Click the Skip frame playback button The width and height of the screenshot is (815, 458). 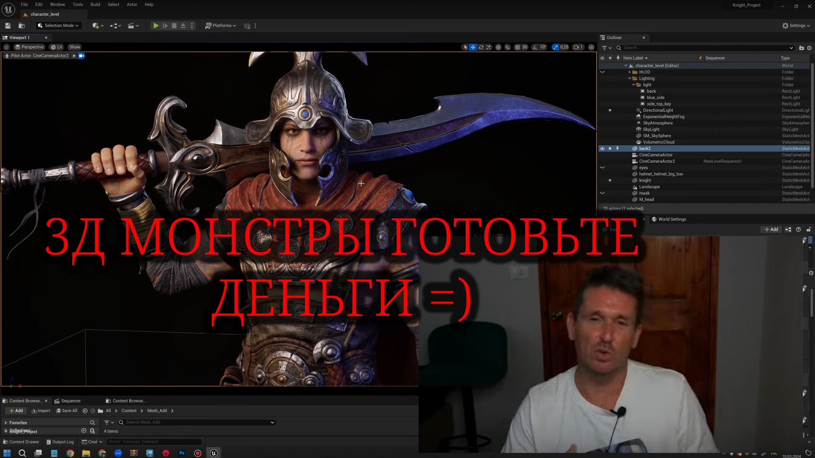165,25
